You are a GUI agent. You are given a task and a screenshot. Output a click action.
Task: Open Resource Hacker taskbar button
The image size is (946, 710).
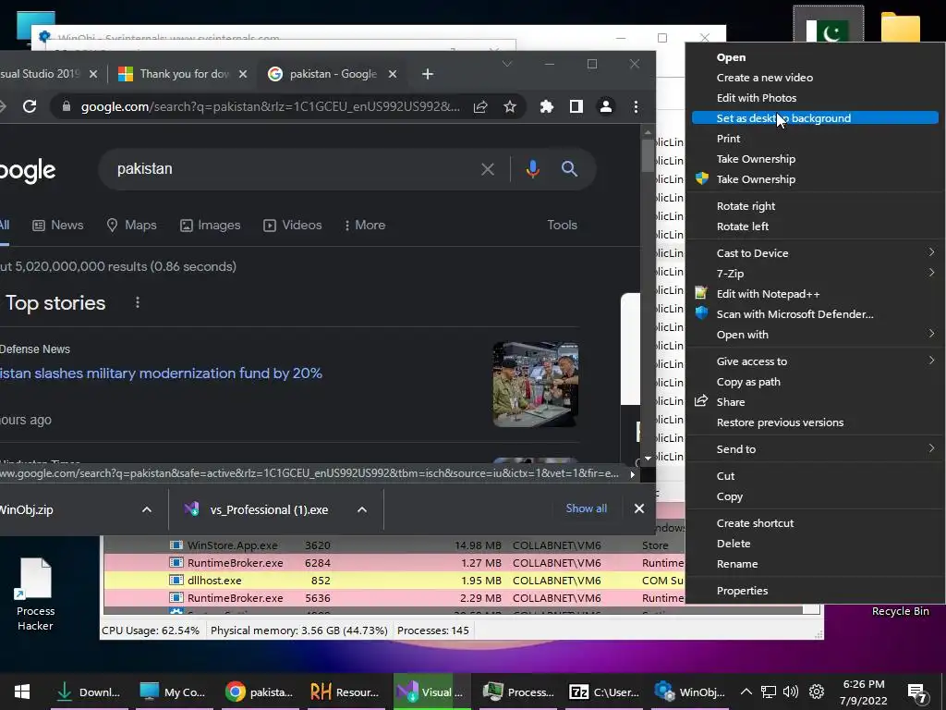[345, 692]
